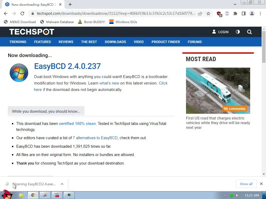266x199 pixels.
Task: Open the monitor taskbar application icon
Action: pyautogui.click(x=69, y=195)
